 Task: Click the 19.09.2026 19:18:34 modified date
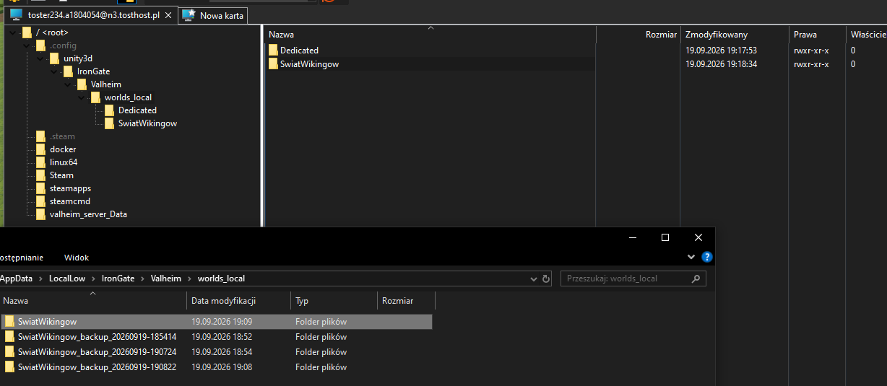(x=721, y=64)
